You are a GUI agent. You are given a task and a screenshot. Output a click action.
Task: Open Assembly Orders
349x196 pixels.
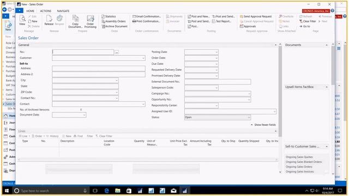coord(113,21)
